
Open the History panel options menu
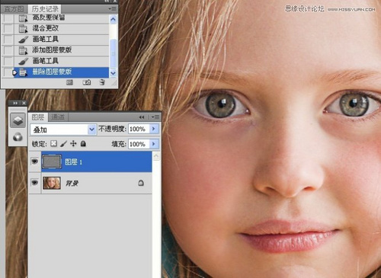tap(112, 9)
